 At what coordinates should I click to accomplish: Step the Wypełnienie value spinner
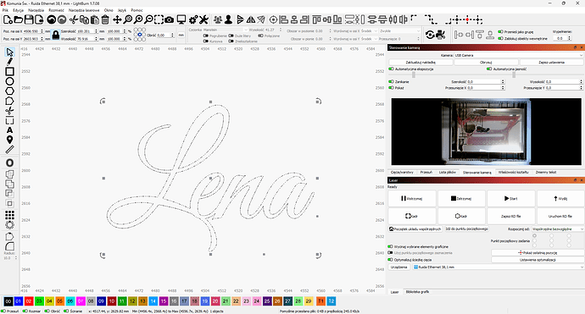coord(570,38)
